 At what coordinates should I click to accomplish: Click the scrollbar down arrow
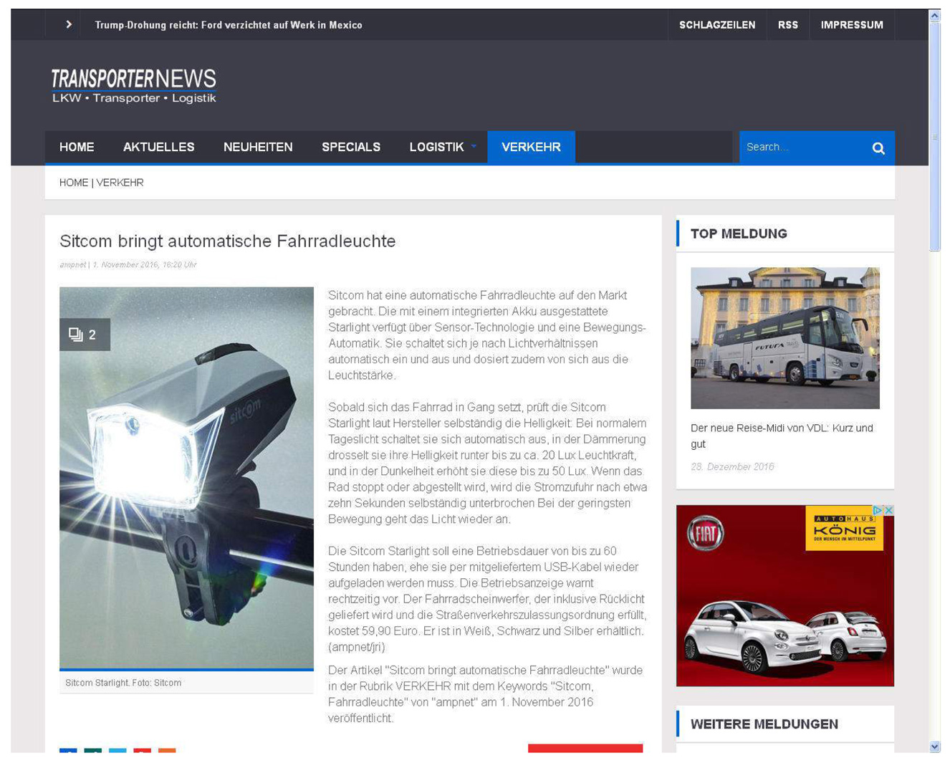pyautogui.click(x=934, y=747)
